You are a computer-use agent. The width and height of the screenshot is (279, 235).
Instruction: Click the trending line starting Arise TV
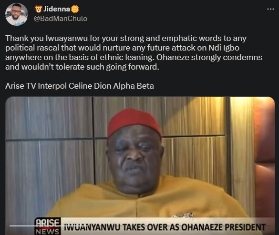[x=80, y=86]
